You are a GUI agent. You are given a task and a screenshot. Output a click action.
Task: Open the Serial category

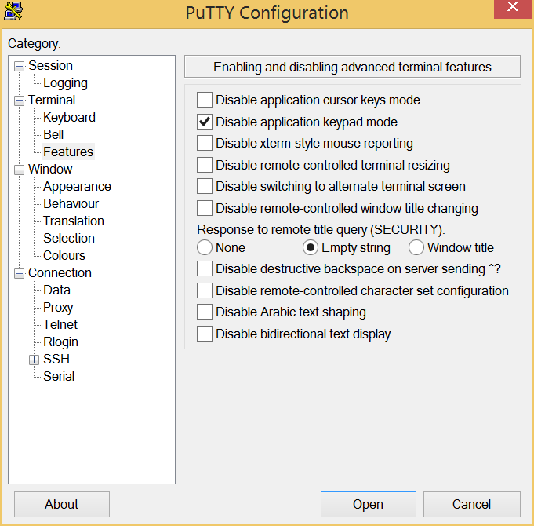pos(59,376)
